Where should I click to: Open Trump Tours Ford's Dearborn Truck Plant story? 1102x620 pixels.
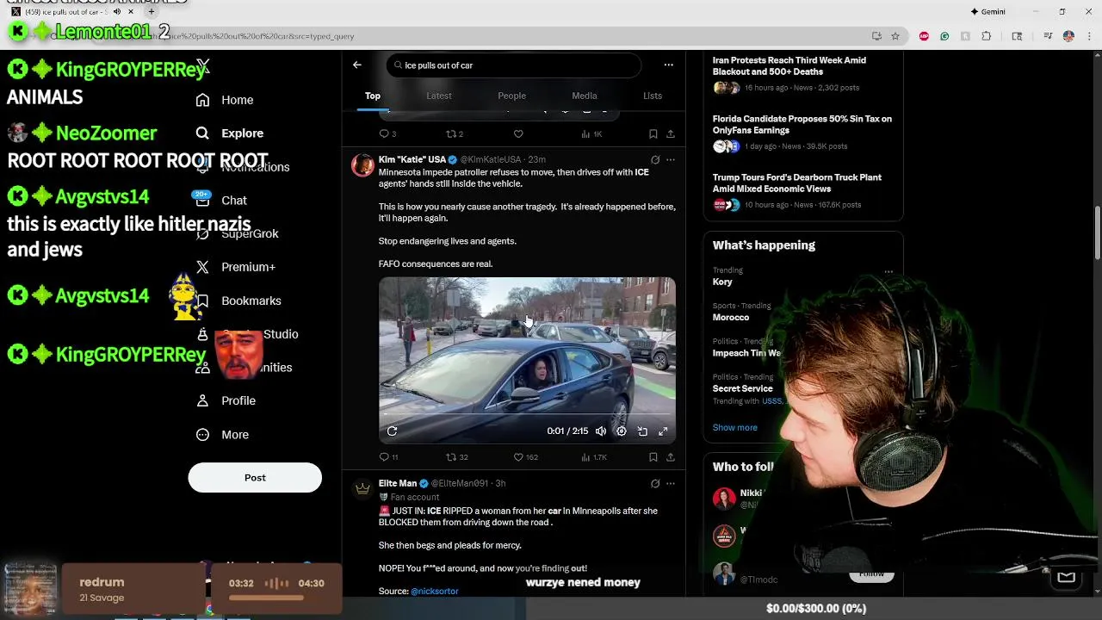[x=802, y=191]
